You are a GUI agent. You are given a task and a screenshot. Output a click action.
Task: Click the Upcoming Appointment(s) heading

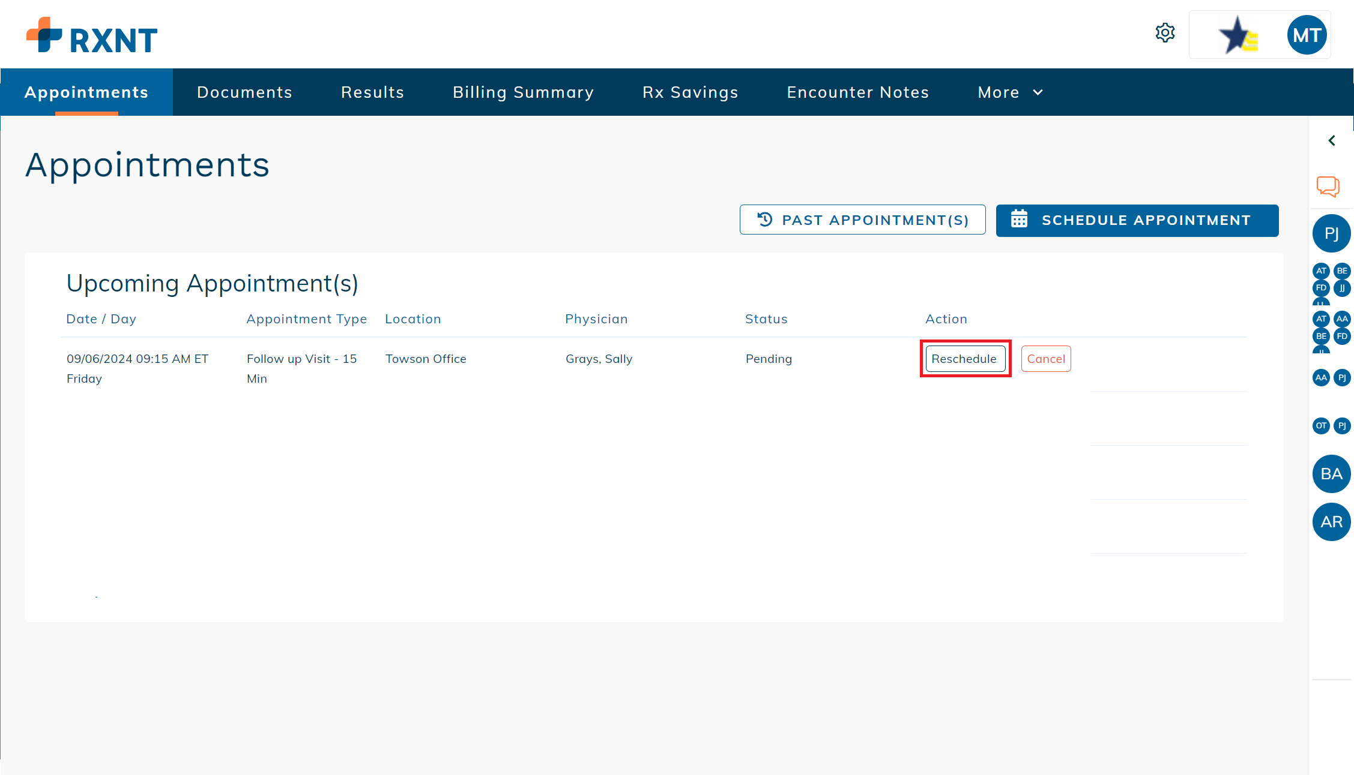pos(212,283)
